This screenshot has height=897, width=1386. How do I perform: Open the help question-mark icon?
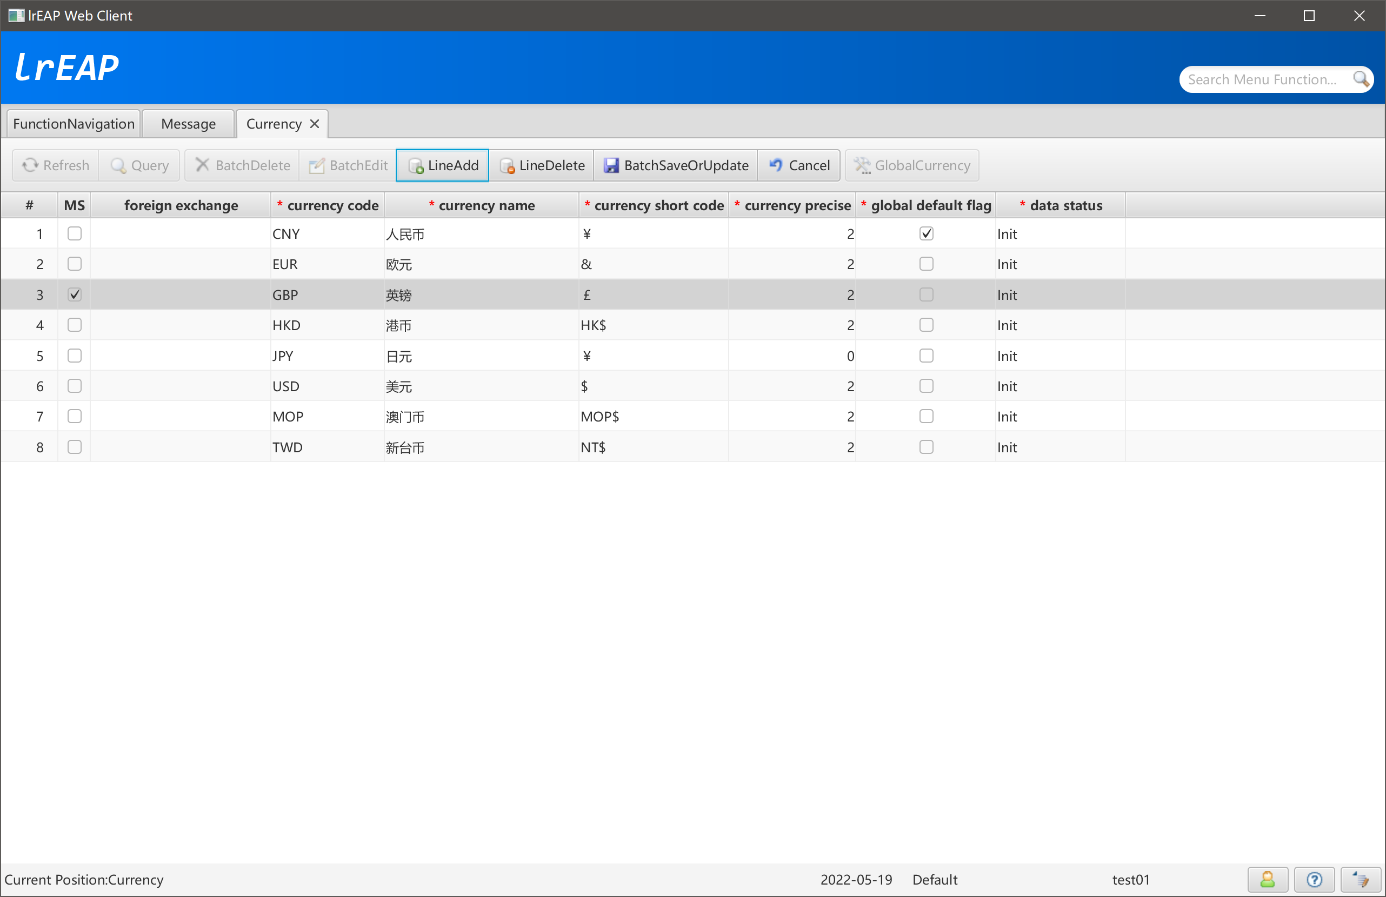[1314, 880]
